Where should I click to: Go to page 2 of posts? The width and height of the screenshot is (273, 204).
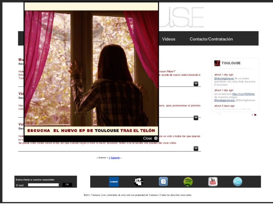pyautogui.click(x=109, y=158)
